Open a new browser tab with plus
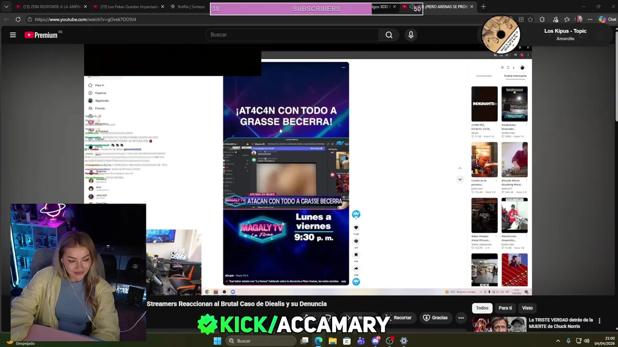The height and width of the screenshot is (347, 618). 483,7
